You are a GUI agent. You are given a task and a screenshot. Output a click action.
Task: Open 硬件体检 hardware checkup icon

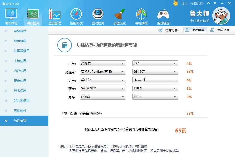[x=11, y=14]
